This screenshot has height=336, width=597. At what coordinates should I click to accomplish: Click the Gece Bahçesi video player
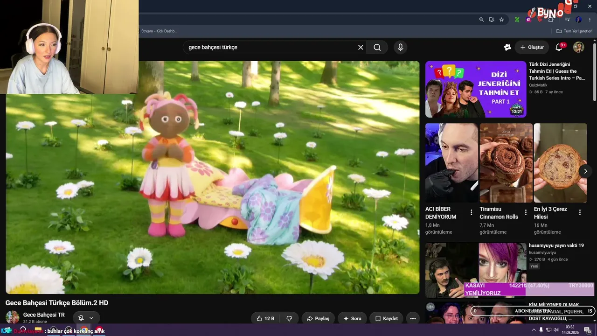213,177
